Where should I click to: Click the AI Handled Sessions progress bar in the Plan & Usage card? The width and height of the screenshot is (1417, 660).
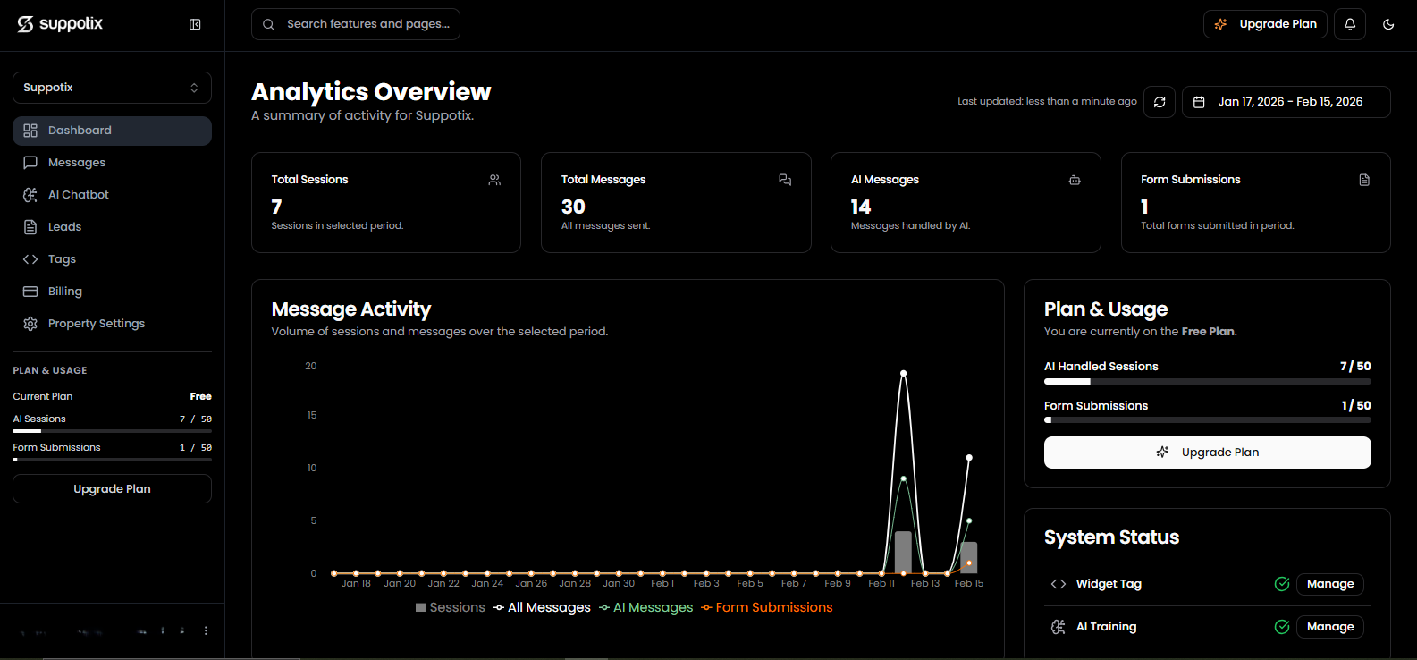coord(1207,382)
